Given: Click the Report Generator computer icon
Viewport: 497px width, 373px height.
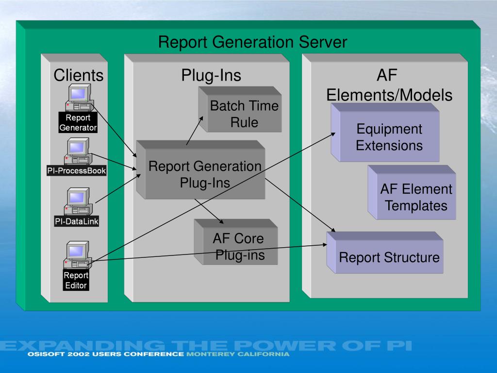Looking at the screenshot, I should pos(80,97).
